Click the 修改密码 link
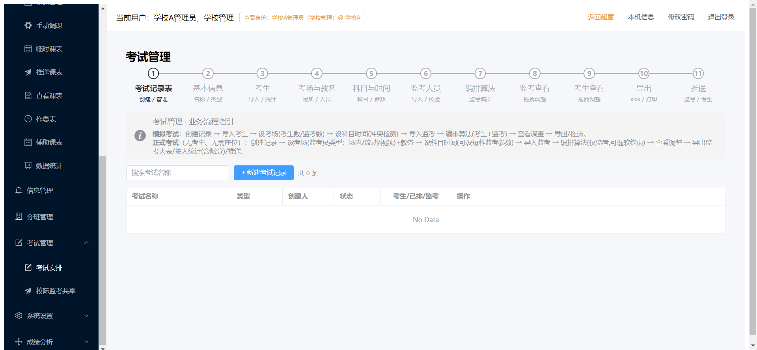 tap(681, 17)
